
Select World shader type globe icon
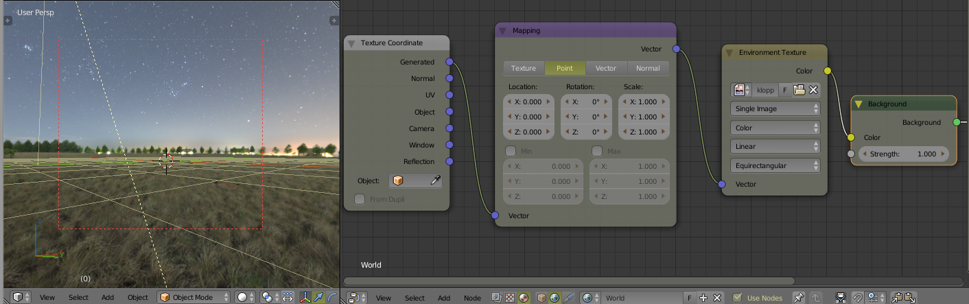[x=554, y=298]
